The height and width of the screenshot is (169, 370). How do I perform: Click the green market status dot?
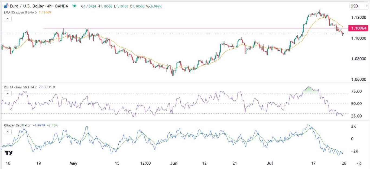point(74,6)
